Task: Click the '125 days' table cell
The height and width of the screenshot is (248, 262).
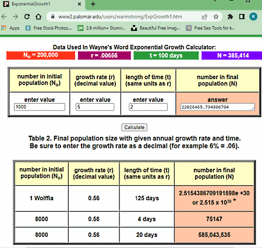Action: point(147,198)
